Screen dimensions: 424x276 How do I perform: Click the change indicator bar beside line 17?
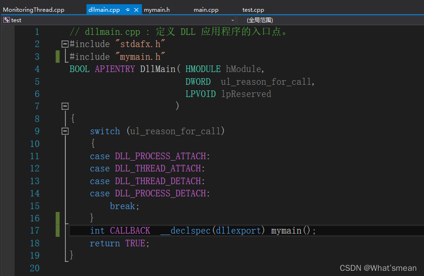[57, 230]
